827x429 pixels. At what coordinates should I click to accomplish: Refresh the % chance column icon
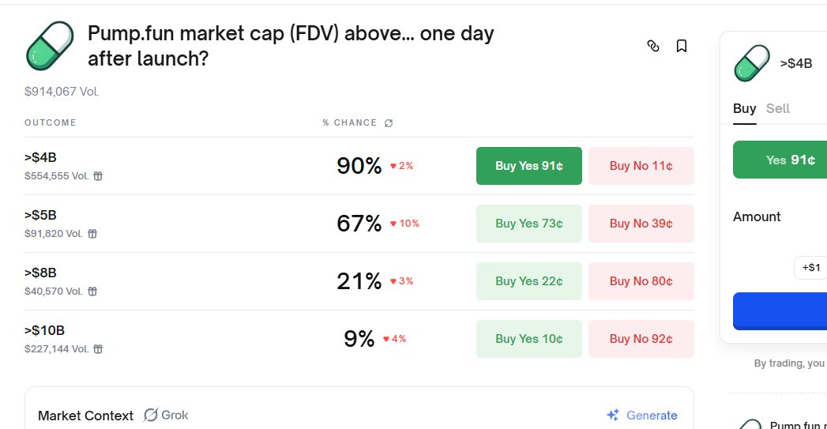tap(389, 123)
